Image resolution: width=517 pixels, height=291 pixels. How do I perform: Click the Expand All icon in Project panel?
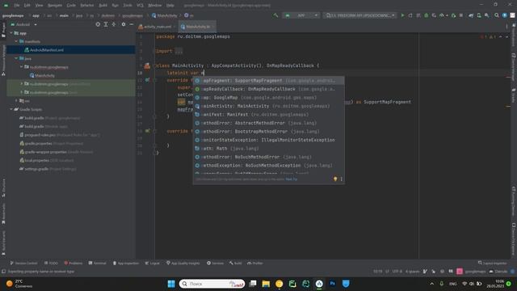pos(106,24)
